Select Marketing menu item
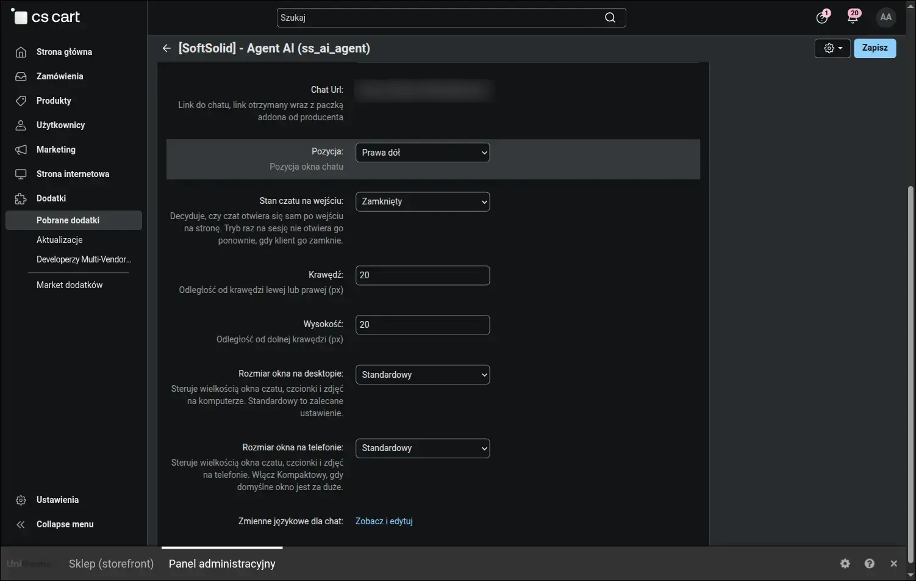This screenshot has height=581, width=916. point(56,150)
